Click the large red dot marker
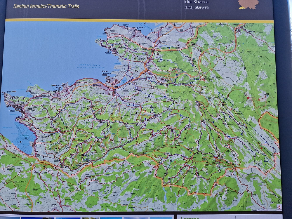 pos(248,98)
